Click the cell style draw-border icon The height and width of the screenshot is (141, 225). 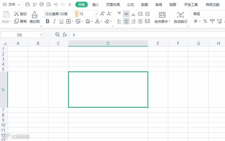pyautogui.click(x=78, y=21)
